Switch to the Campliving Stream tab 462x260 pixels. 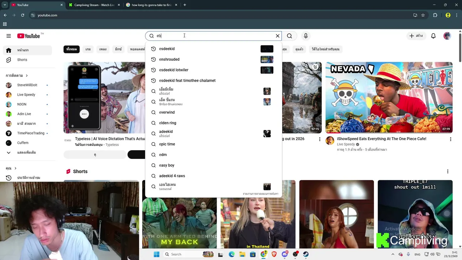coord(95,5)
